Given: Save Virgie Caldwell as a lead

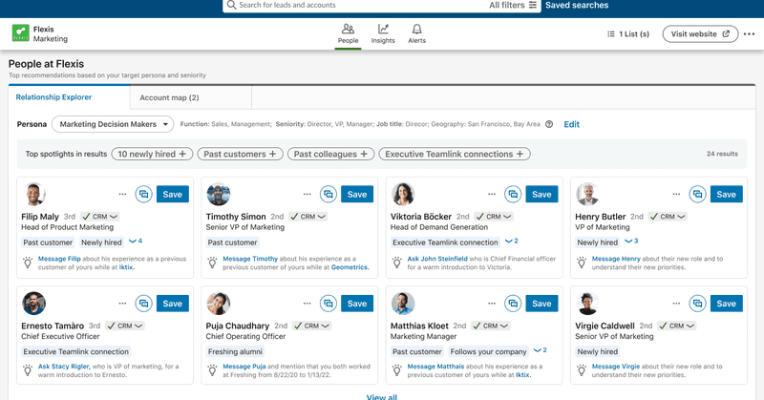Looking at the screenshot, I should coord(727,304).
